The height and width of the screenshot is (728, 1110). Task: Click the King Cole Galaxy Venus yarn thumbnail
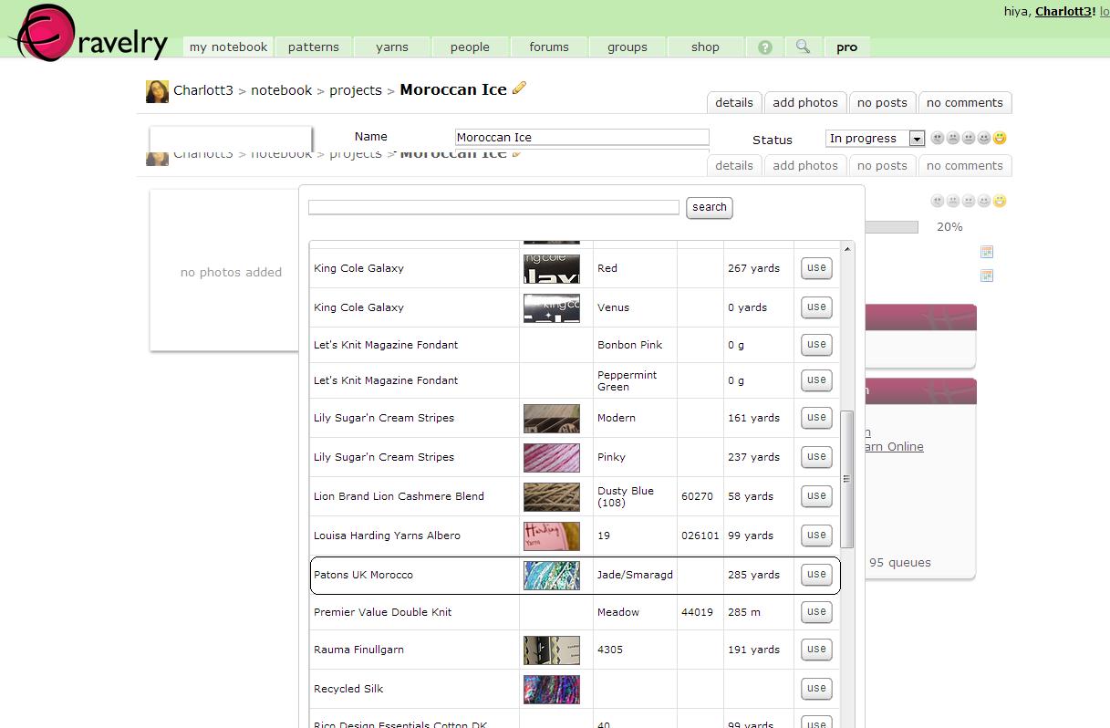tap(552, 308)
